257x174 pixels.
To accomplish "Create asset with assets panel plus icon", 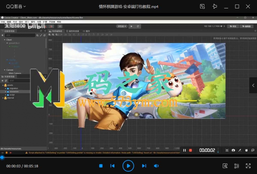I will [x=2, y=81].
